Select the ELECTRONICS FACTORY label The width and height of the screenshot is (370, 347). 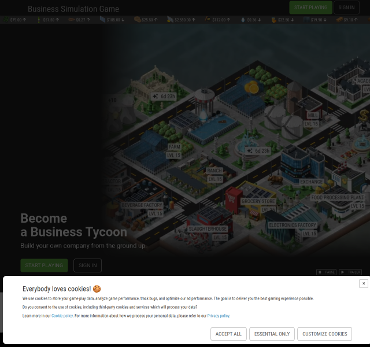coord(293,225)
